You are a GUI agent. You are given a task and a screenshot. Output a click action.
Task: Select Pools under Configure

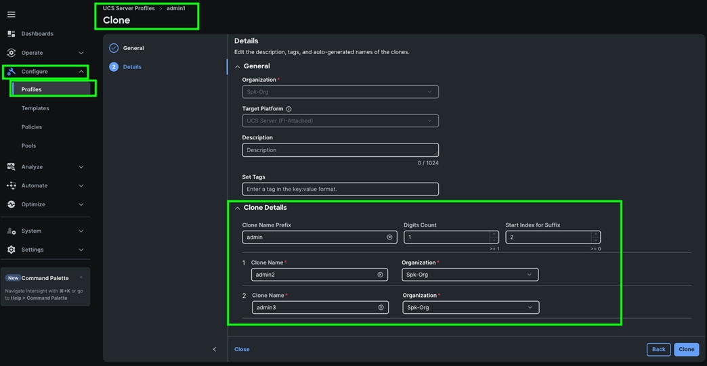coord(28,146)
